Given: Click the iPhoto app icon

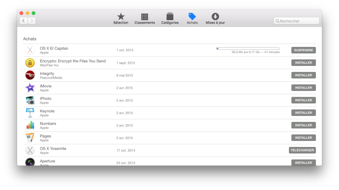Looking at the screenshot, I should pos(30,100).
